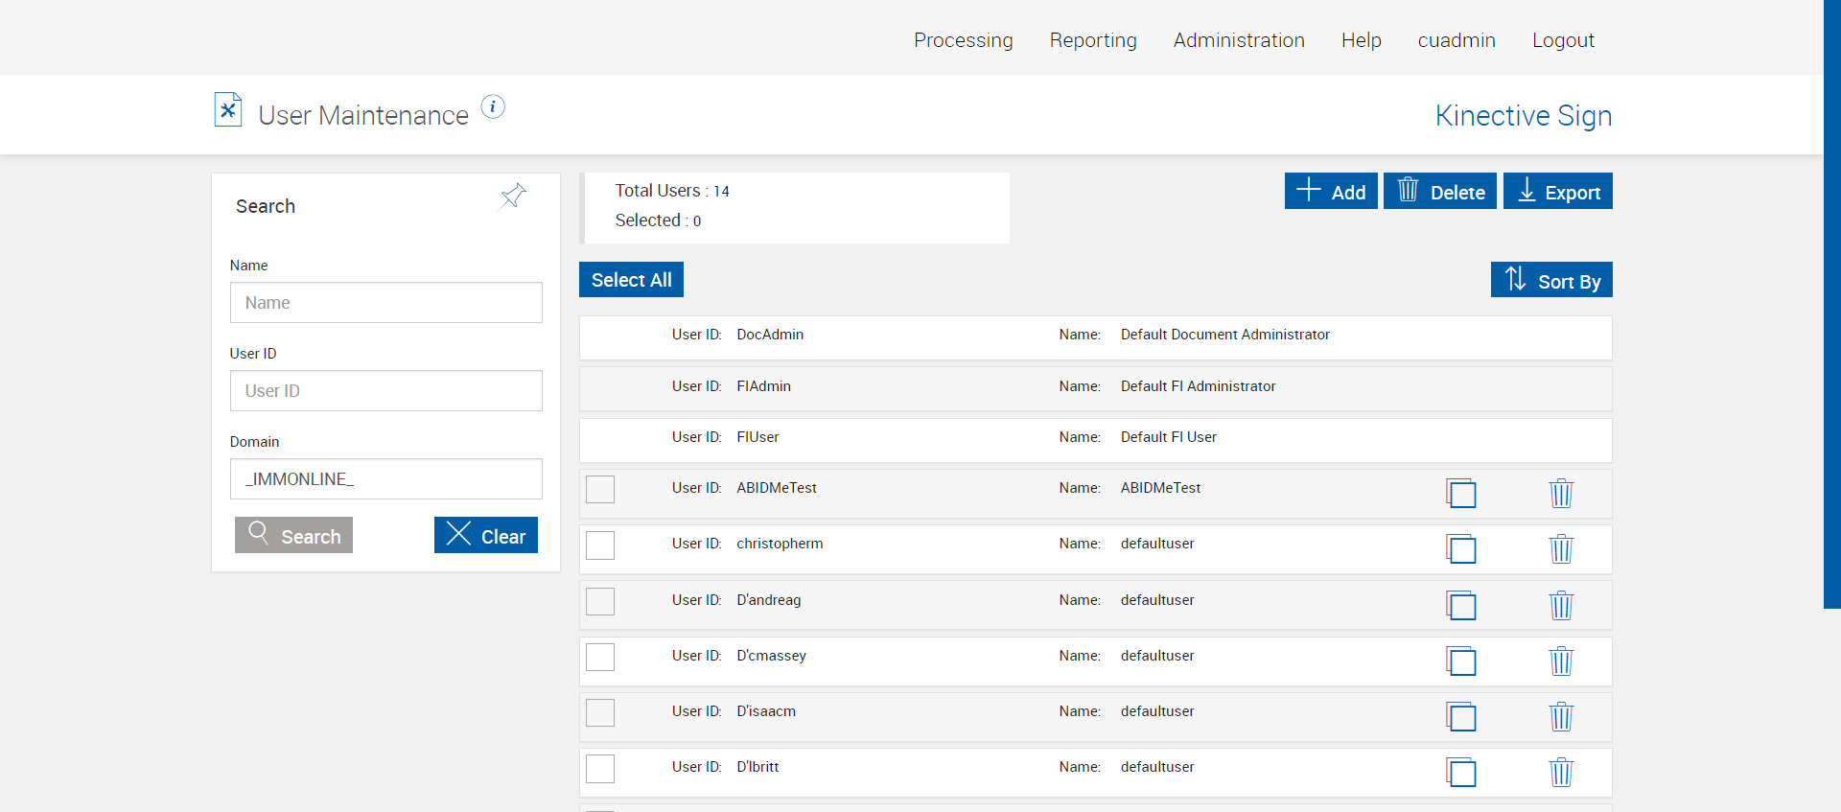Tick the D'andreag user checkbox
This screenshot has height=812, width=1841.
coord(600,601)
